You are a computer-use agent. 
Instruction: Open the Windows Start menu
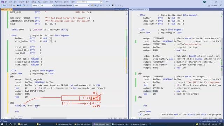(x=2, y=124)
